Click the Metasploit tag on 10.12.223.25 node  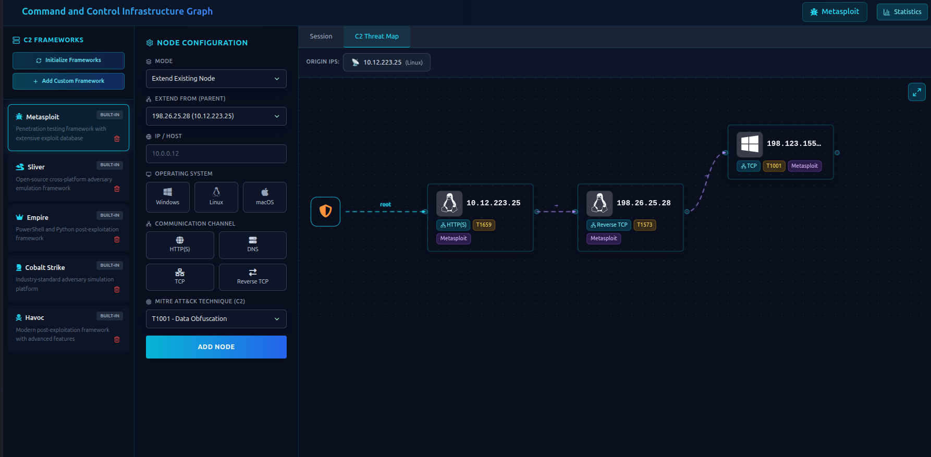click(x=454, y=239)
